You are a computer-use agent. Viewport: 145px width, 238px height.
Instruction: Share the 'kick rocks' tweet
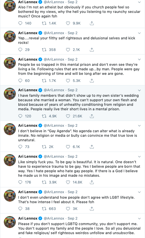pyautogui.click(x=92, y=50)
